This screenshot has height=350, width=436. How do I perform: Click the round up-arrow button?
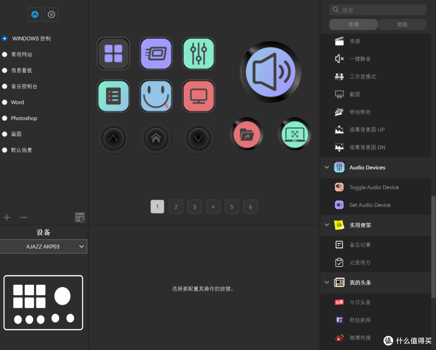[113, 138]
